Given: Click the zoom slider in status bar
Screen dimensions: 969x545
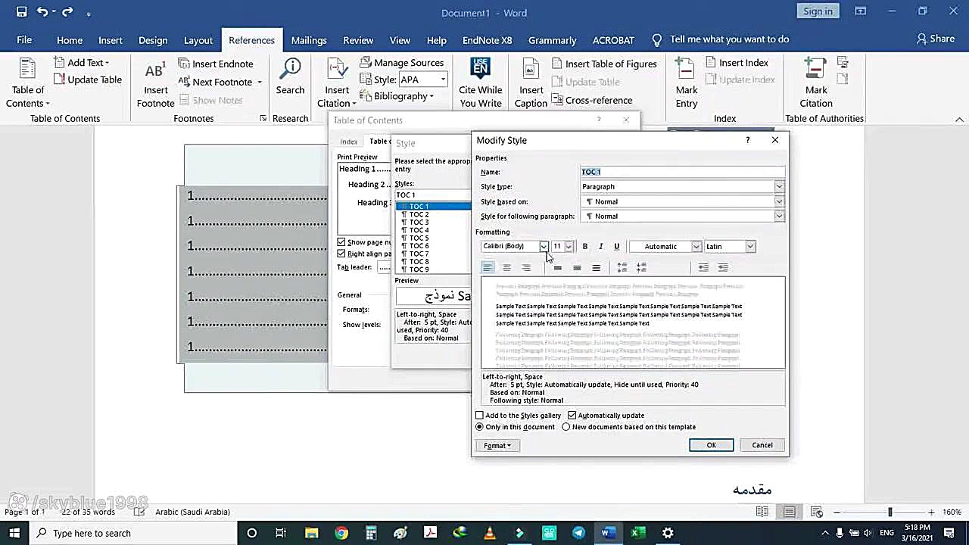Looking at the screenshot, I should pyautogui.click(x=890, y=512).
